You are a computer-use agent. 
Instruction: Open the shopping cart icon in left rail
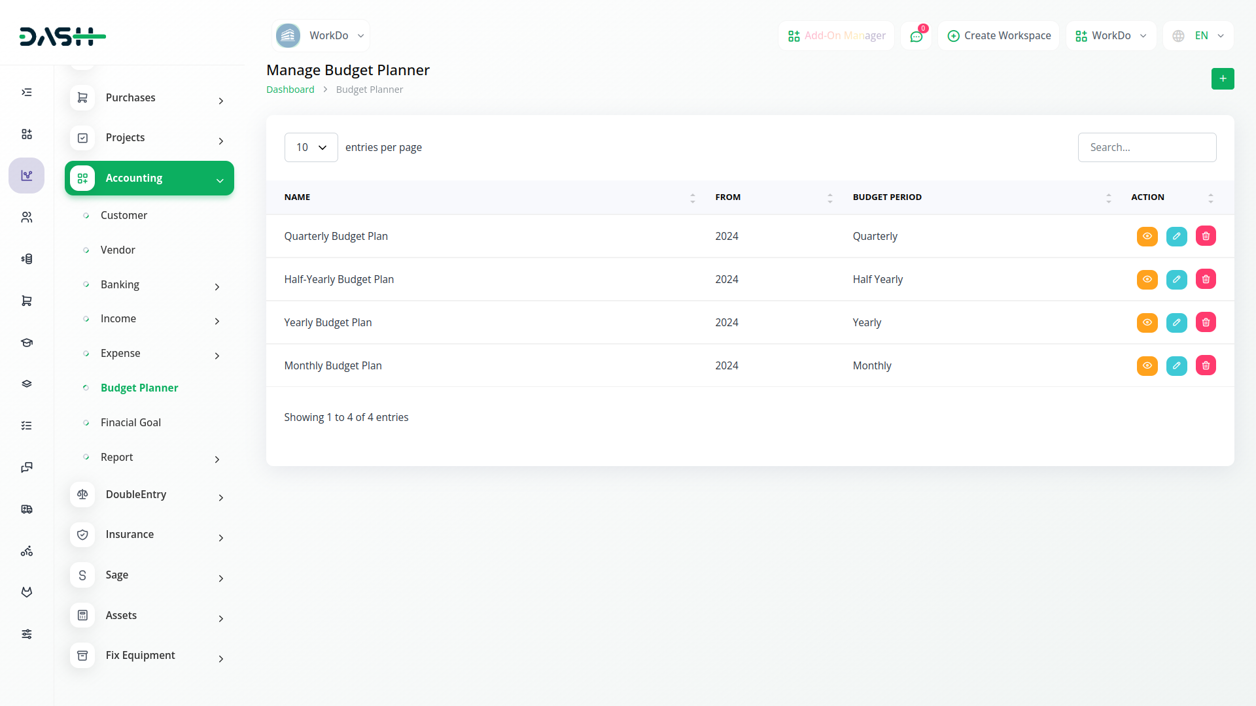coord(27,301)
